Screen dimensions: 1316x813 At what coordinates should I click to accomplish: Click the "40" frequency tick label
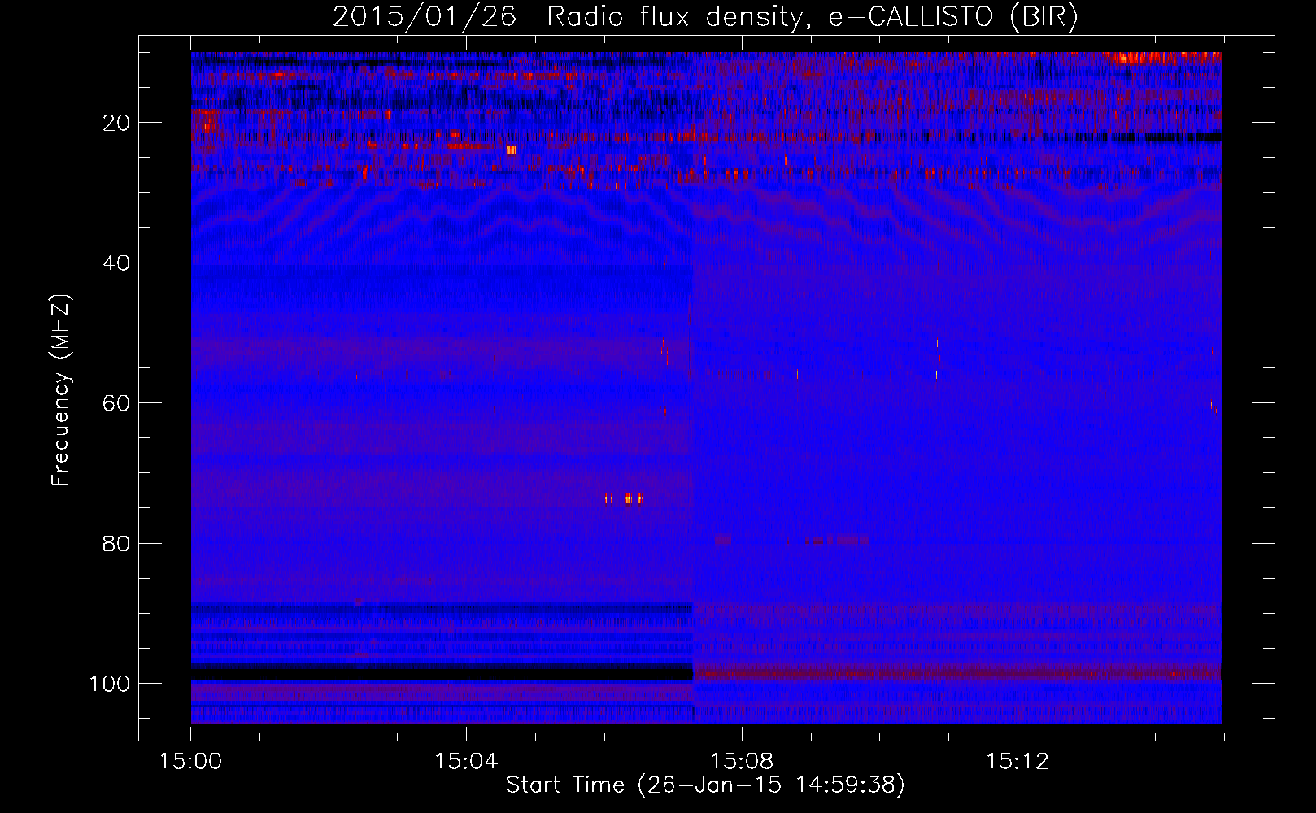(x=116, y=263)
